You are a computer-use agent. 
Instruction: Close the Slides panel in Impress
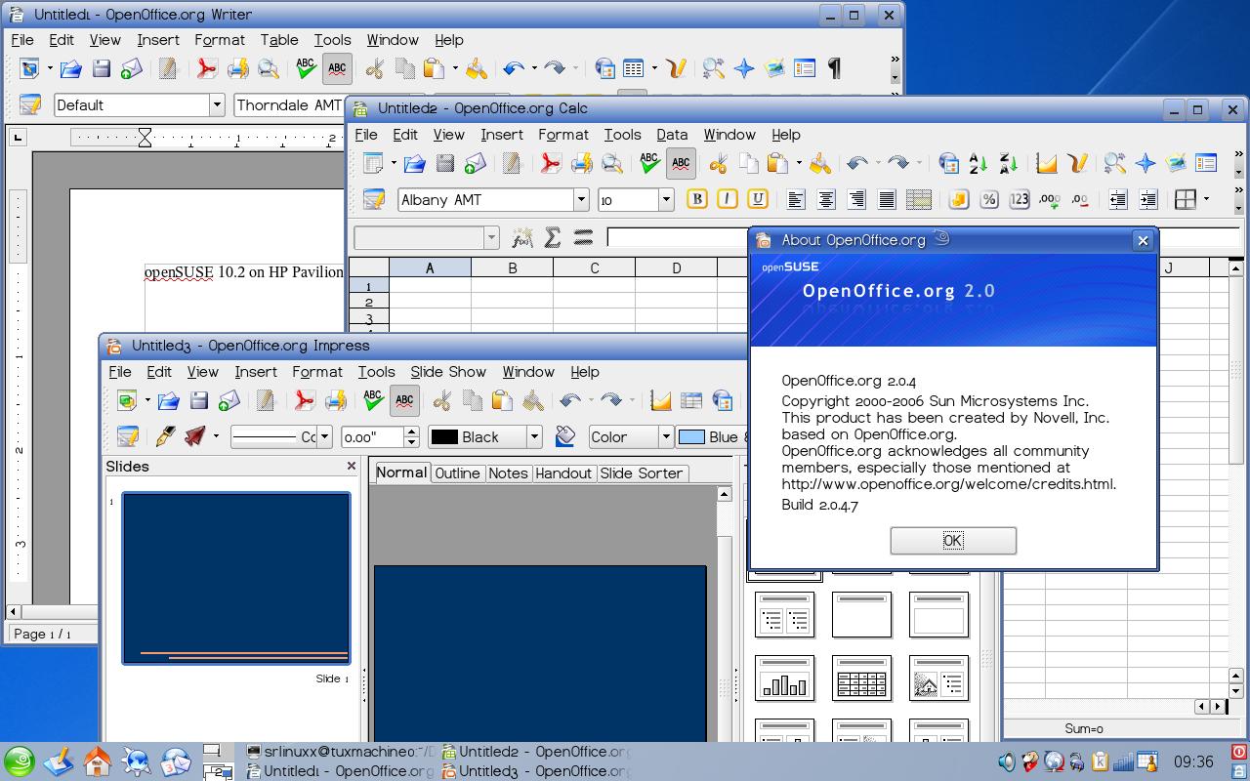pos(352,466)
